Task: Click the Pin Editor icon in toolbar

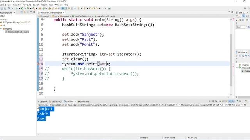Action: coord(109,9)
